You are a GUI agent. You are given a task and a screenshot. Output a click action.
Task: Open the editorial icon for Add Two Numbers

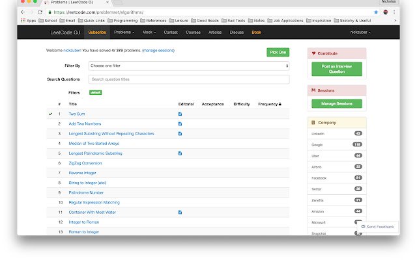[x=180, y=123]
